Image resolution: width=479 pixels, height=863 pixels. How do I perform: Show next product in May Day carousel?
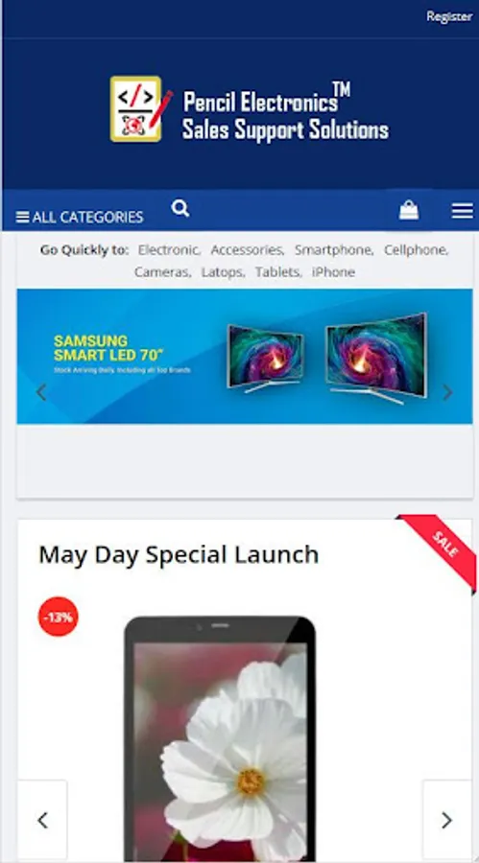pyautogui.click(x=446, y=820)
